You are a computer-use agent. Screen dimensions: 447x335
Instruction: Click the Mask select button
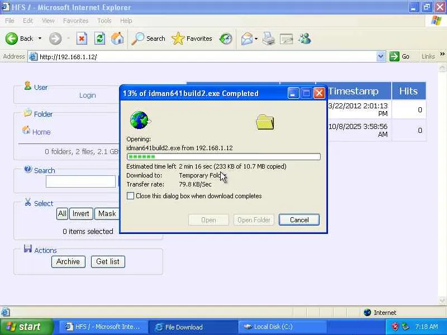[x=107, y=214]
